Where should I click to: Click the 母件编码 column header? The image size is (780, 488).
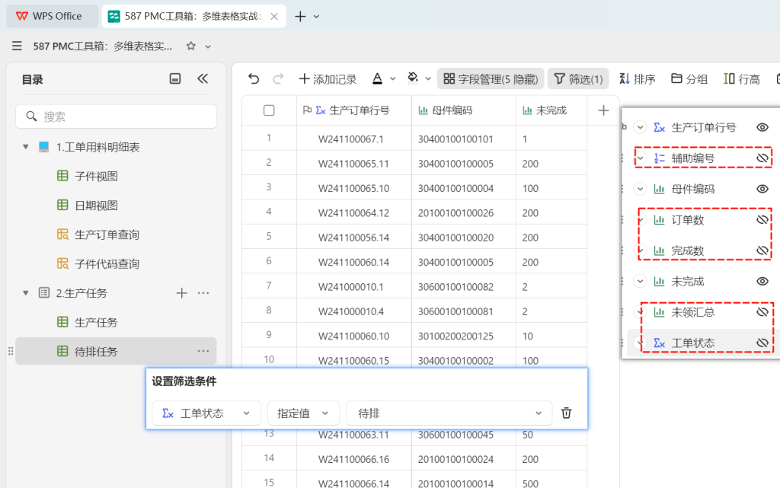(x=464, y=110)
